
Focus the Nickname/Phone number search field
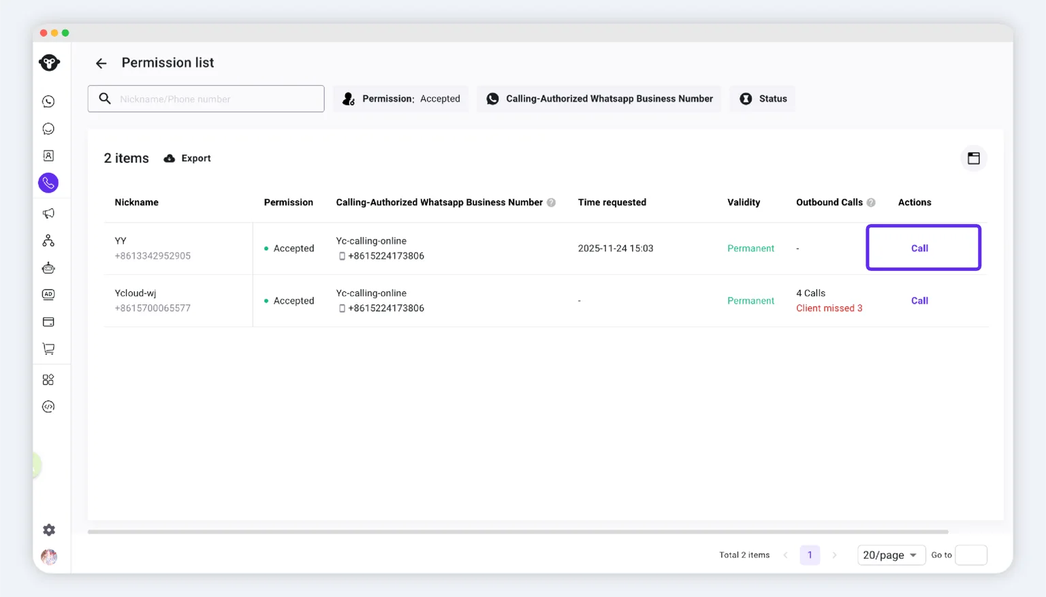point(206,99)
